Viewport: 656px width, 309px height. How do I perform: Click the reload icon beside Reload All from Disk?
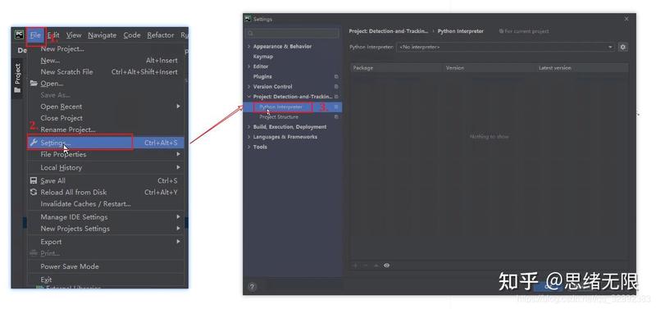34,192
